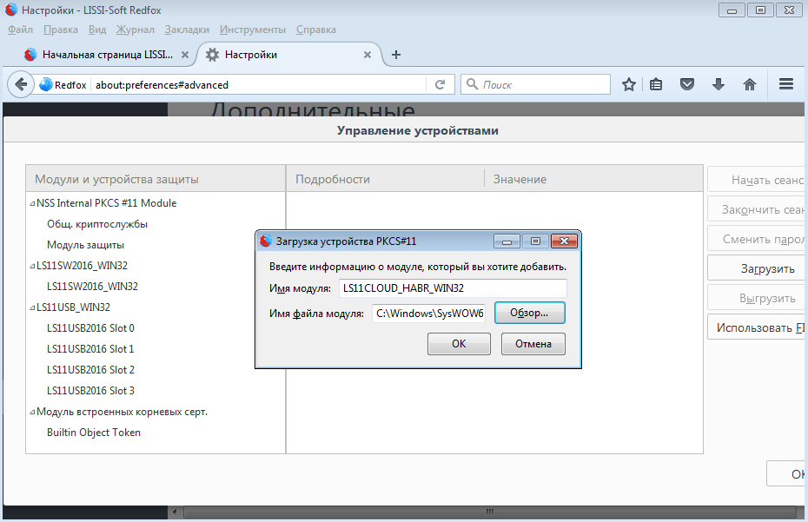Open the downloads arrow icon

[719, 84]
